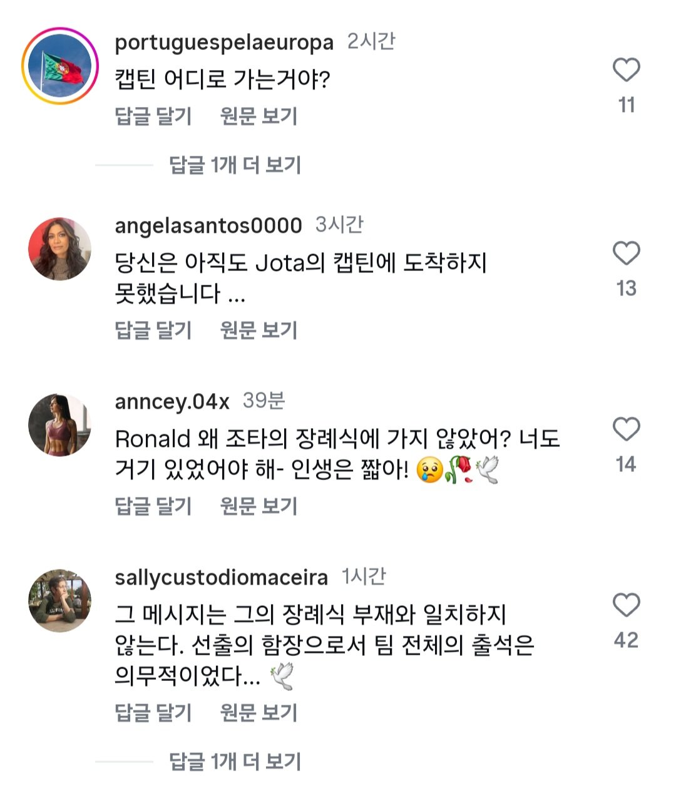
Task: View original of sallycustodiomaceira's comment
Action: 259,713
